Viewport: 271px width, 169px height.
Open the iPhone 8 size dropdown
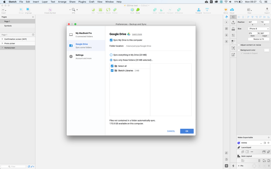coord(259,29)
